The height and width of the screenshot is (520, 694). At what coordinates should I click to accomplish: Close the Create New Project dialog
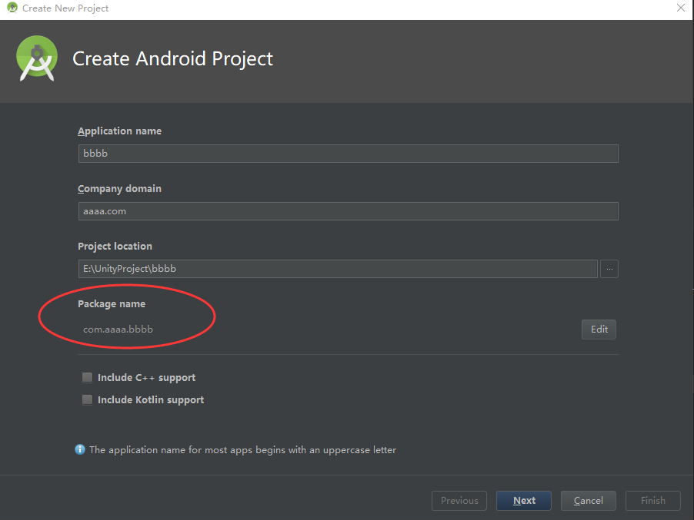[x=679, y=8]
